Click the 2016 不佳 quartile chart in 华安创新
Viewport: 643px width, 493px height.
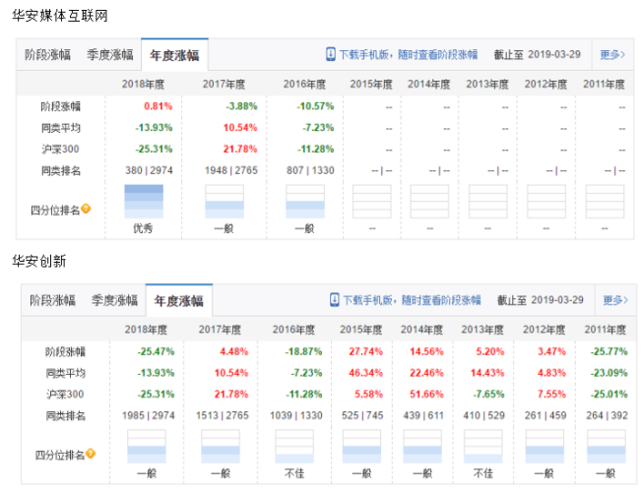pyautogui.click(x=294, y=447)
